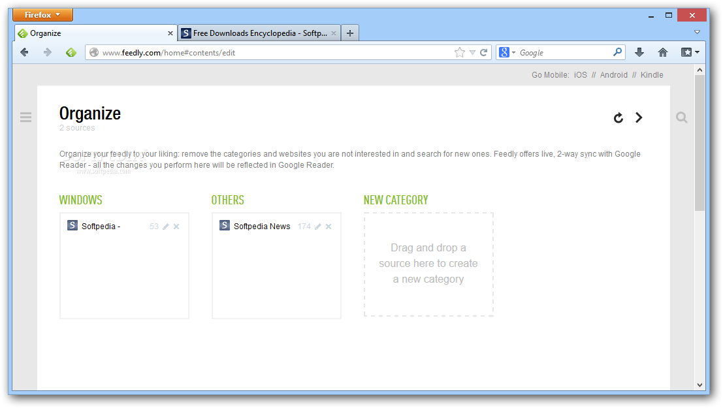Maximize the Firefox window

(x=669, y=15)
